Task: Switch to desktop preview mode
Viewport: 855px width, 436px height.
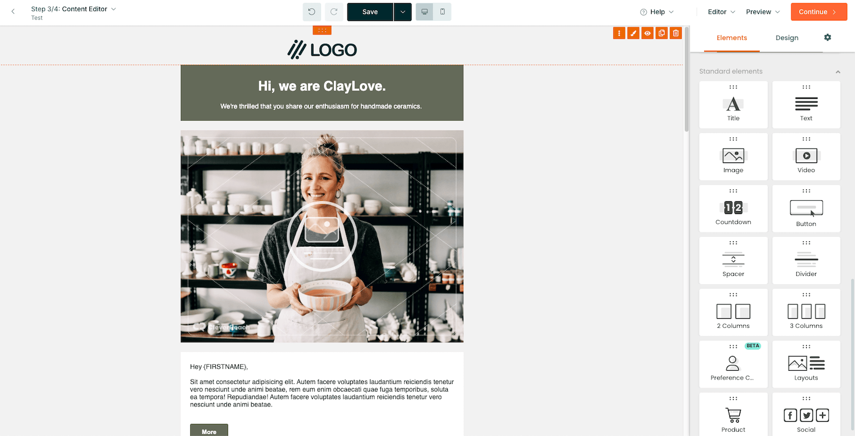Action: (425, 12)
